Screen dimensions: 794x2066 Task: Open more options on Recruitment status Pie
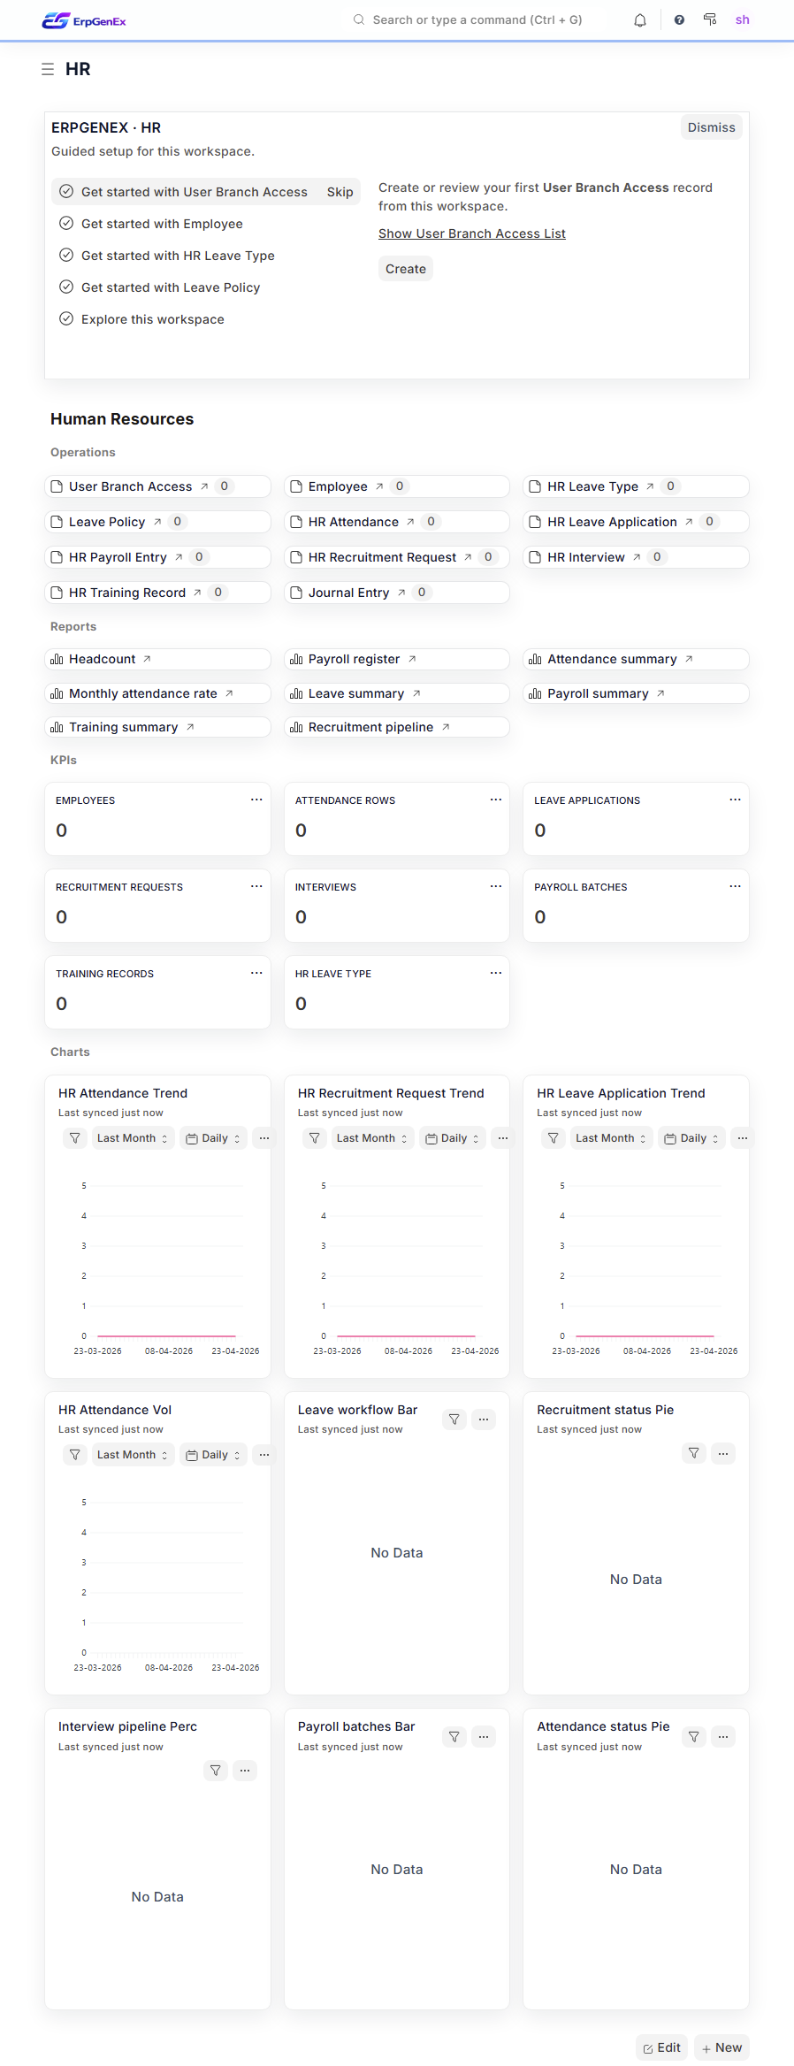[x=723, y=1453]
